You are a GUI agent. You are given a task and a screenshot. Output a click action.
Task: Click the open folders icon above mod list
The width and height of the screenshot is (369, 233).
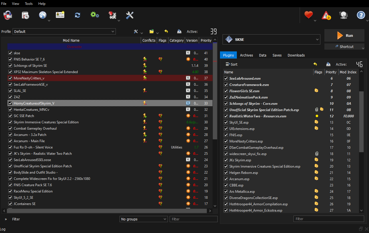(152, 31)
